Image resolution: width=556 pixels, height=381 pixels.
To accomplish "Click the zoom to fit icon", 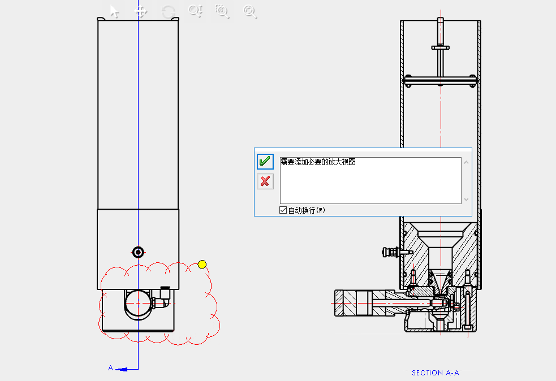I will click(x=249, y=11).
